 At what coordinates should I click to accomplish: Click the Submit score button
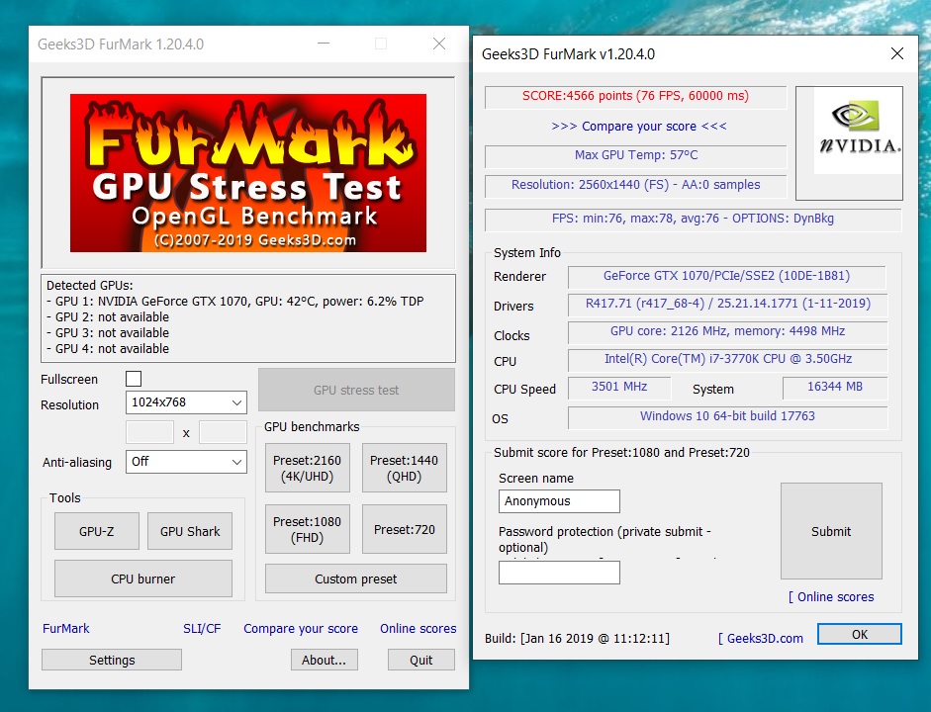[x=831, y=531]
